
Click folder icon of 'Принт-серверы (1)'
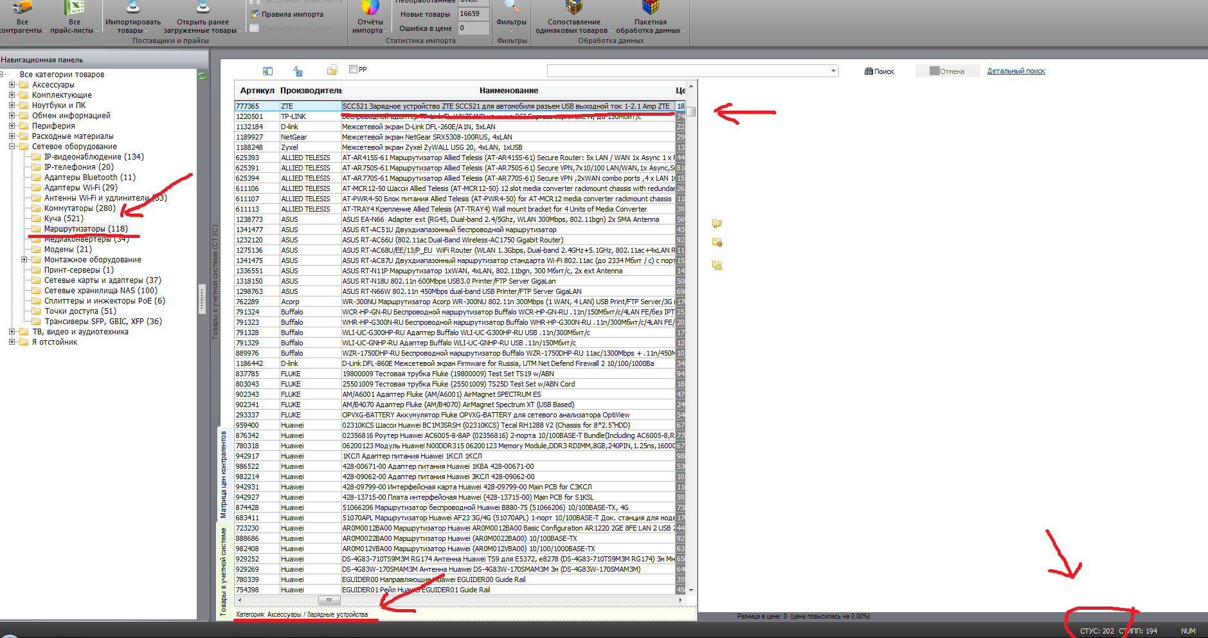coord(37,270)
